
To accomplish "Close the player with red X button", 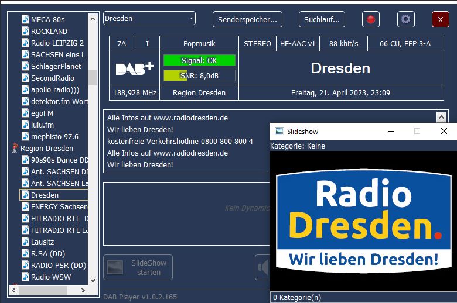I will tap(440, 19).
